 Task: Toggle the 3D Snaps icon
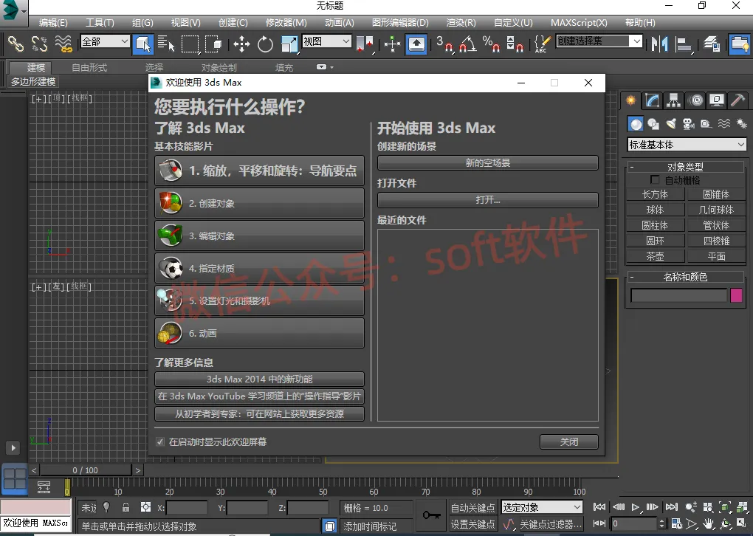pyautogui.click(x=444, y=44)
